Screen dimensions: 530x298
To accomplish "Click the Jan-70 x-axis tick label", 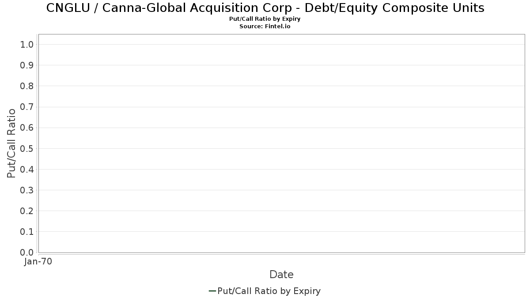I will point(38,262).
